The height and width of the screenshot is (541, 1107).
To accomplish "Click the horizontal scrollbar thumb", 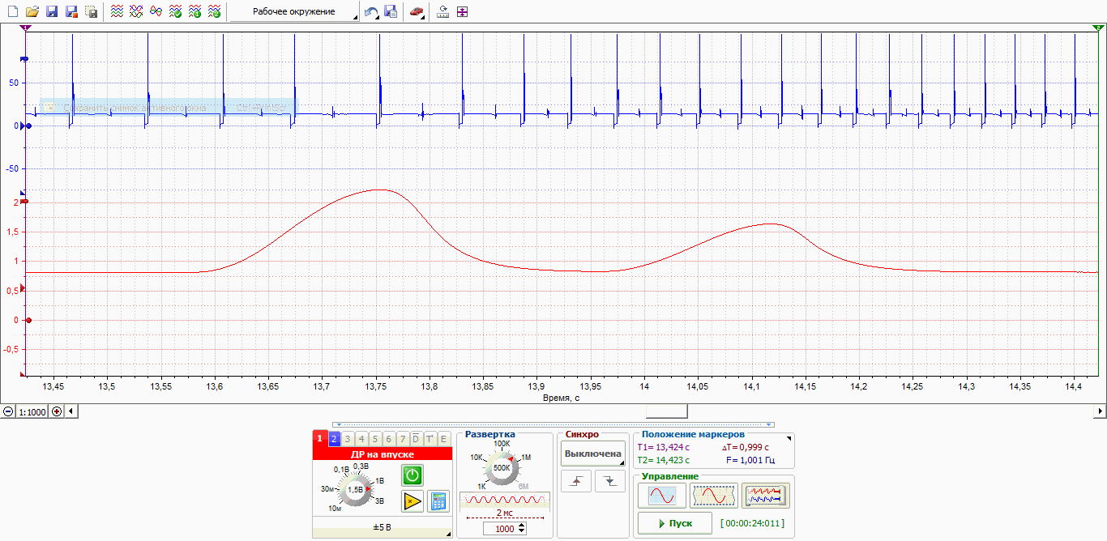I will [666, 411].
